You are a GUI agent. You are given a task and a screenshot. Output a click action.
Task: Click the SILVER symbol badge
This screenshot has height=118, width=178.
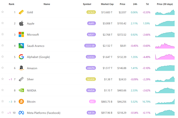(x=91, y=79)
